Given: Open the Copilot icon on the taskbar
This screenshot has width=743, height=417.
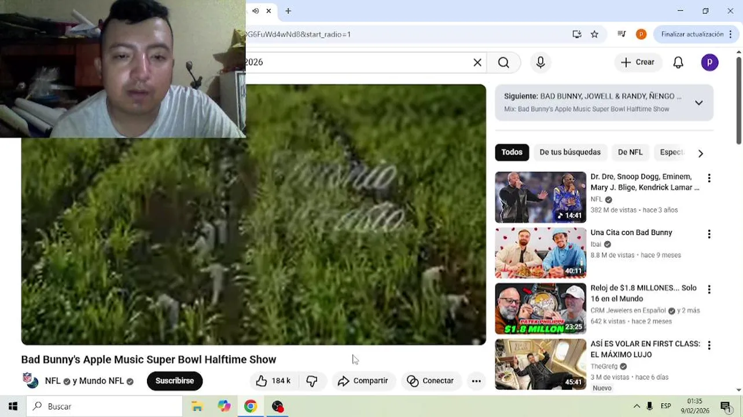Looking at the screenshot, I should [224, 407].
